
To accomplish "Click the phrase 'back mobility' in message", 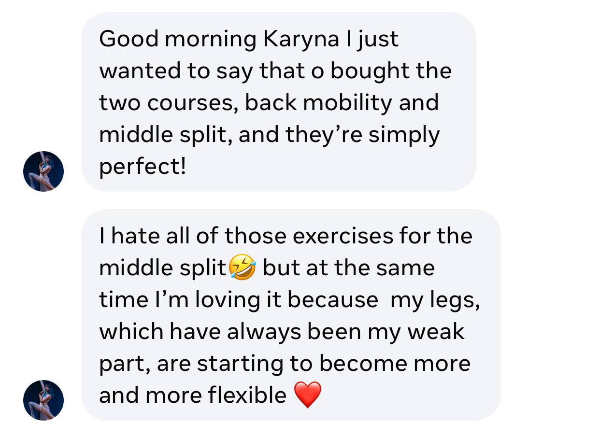I will pyautogui.click(x=319, y=103).
